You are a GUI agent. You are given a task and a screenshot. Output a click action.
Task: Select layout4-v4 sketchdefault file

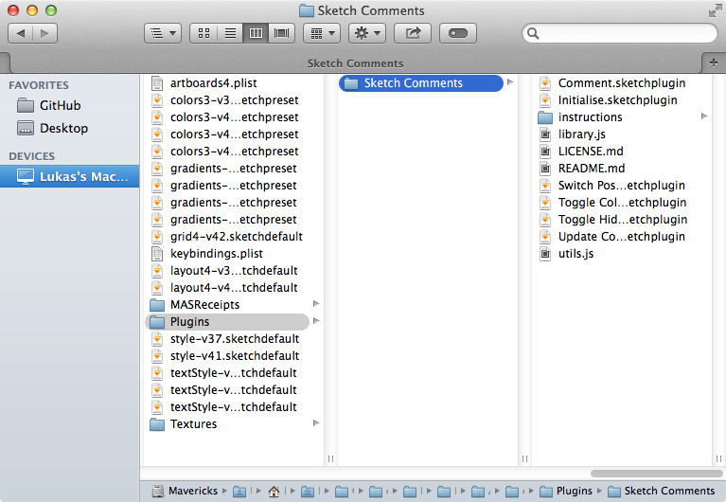coord(234,288)
